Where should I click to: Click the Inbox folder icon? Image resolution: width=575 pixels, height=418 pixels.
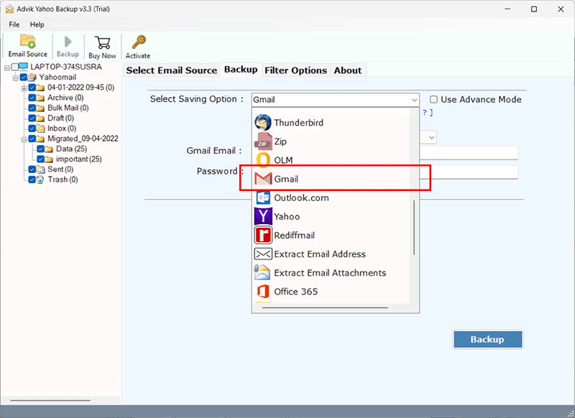tap(40, 129)
